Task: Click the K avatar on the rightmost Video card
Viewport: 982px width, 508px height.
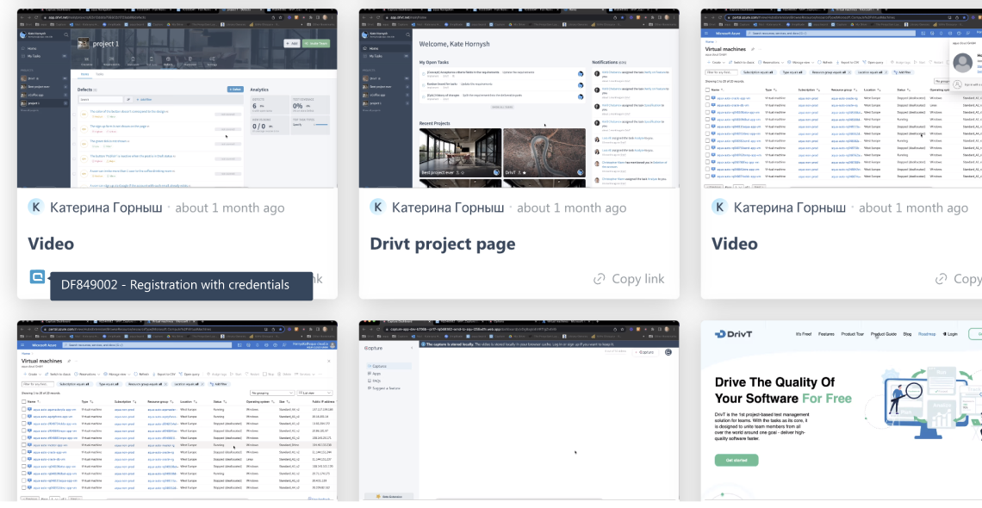Action: click(719, 208)
